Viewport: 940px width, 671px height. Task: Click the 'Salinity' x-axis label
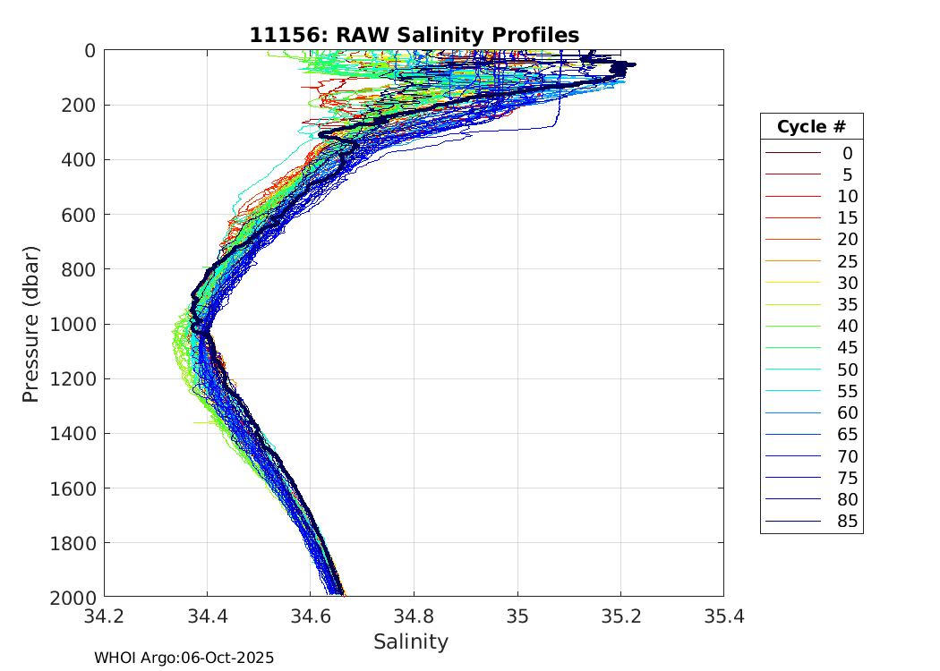point(411,641)
